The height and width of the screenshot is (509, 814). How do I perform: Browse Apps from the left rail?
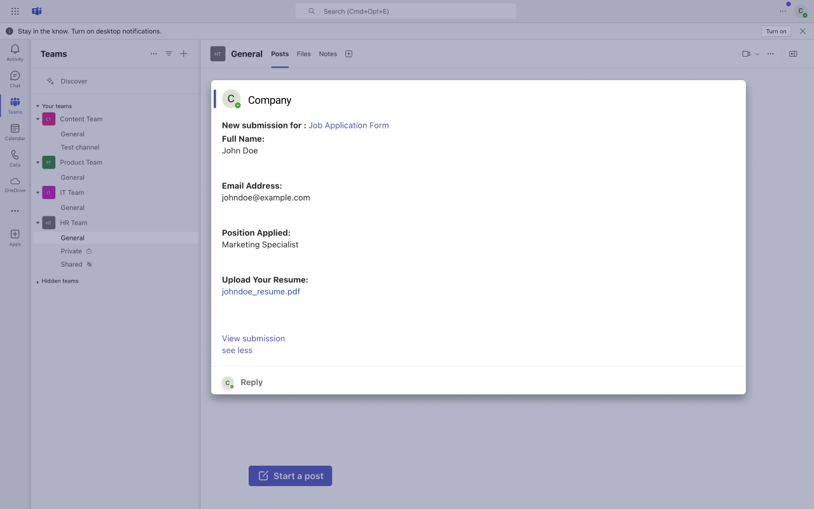pos(15,237)
